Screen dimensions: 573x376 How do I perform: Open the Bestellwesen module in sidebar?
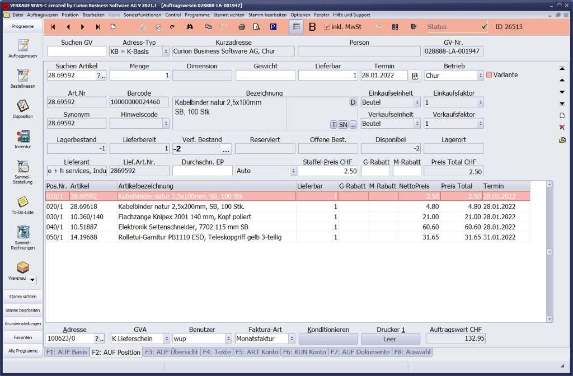23,76
